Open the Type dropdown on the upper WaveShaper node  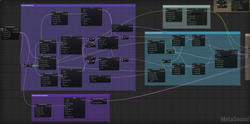point(106,47)
